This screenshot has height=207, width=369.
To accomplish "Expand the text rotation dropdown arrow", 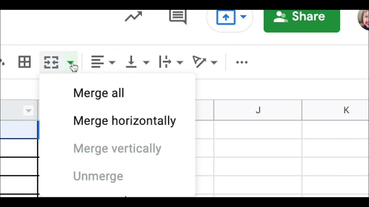I will (x=214, y=62).
